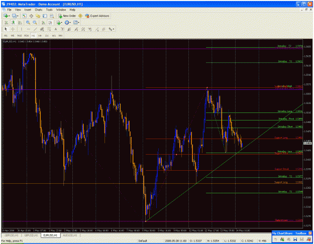Select the H1 timeframe button
Image resolution: width=314 pixels, height=244 pixels.
33,36
